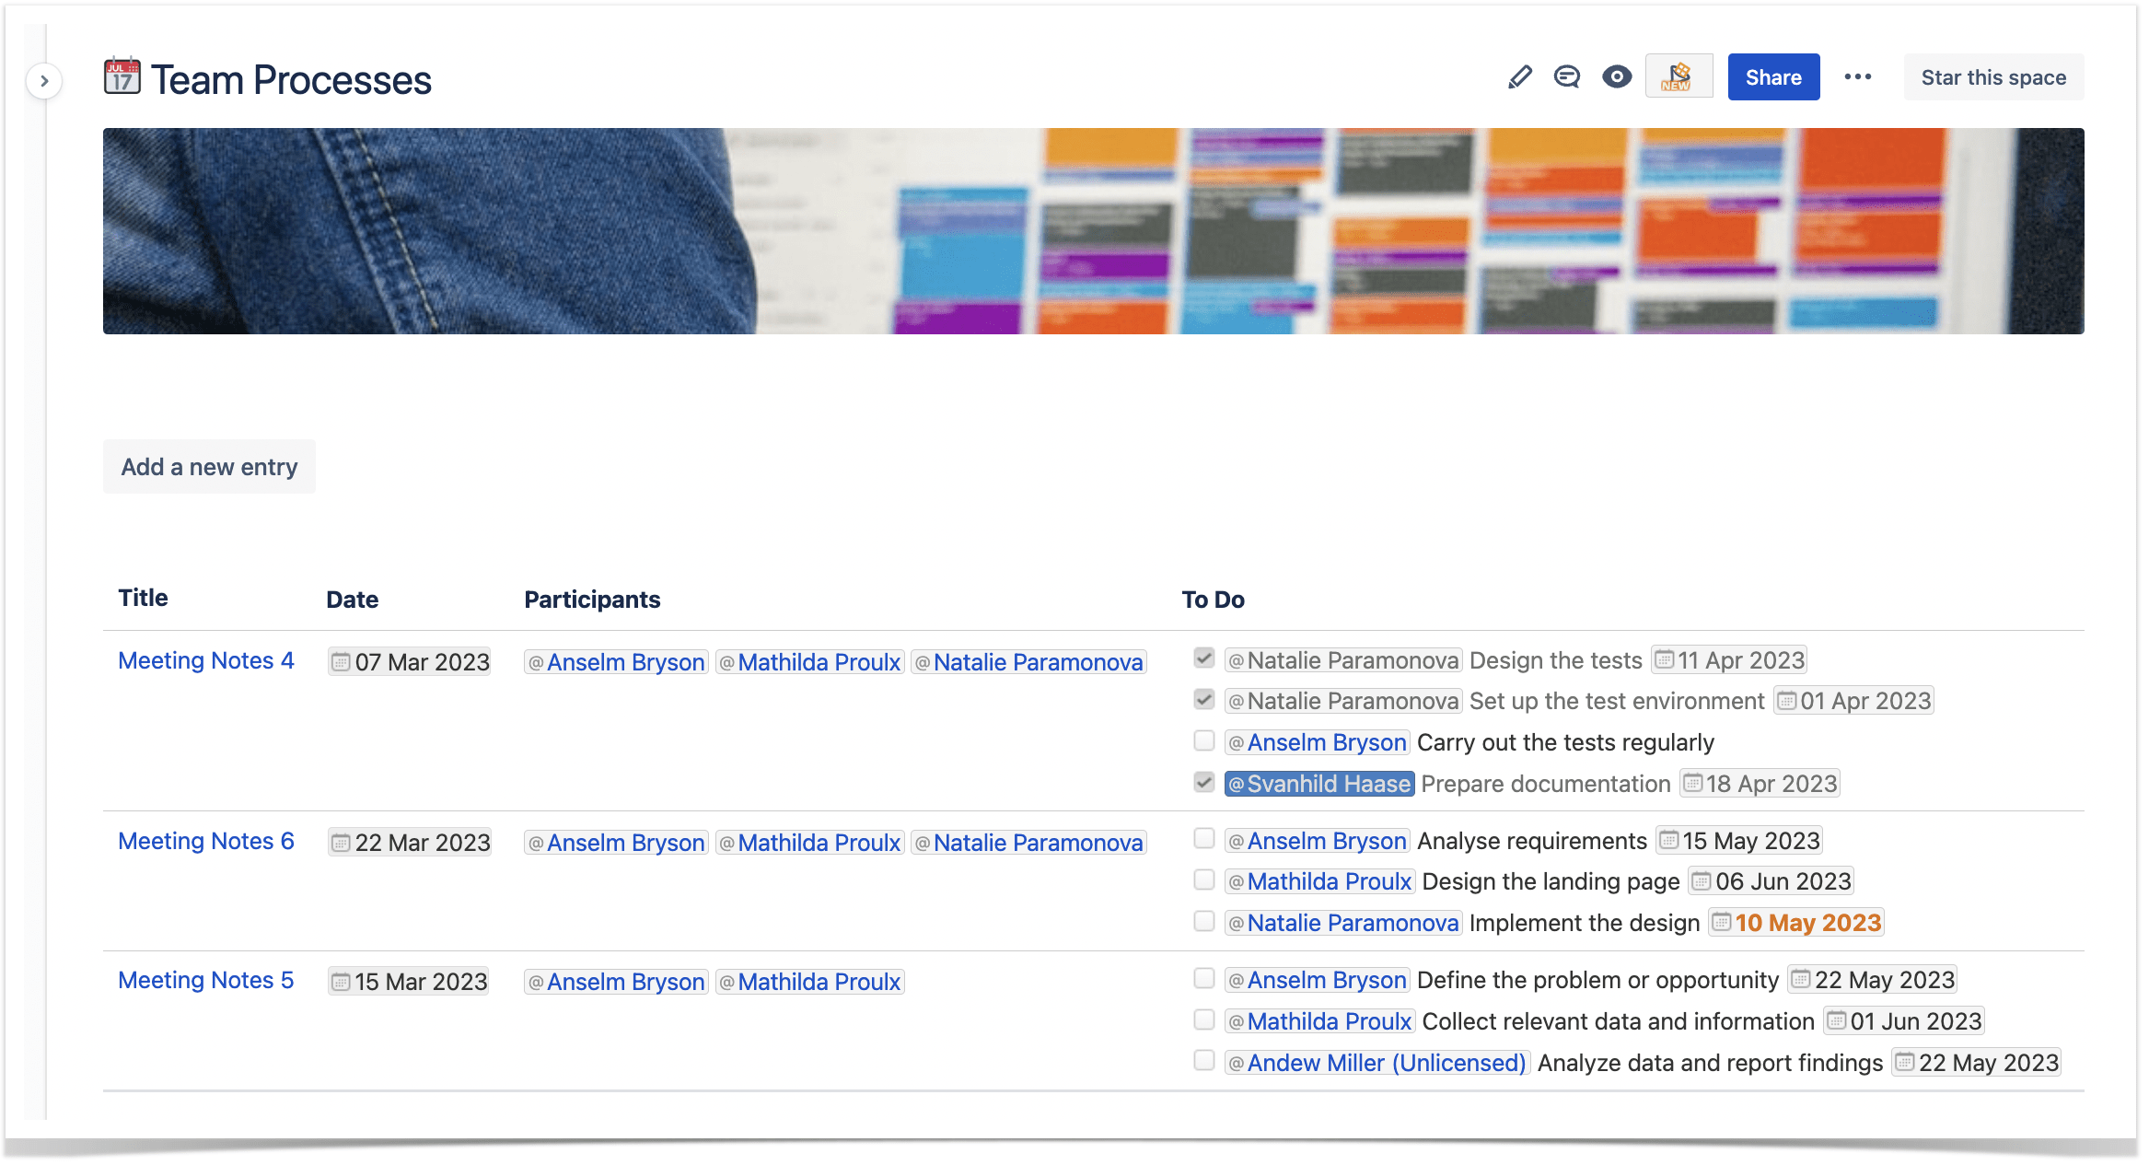Click the Title column header
The image size is (2149, 1165).
click(x=144, y=598)
